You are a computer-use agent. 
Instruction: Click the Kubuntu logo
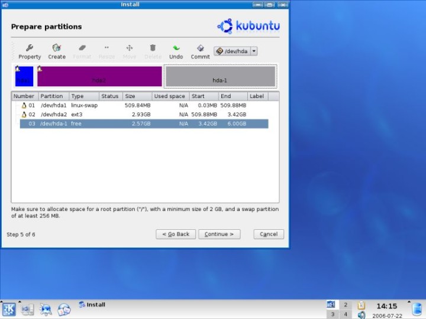coord(248,27)
